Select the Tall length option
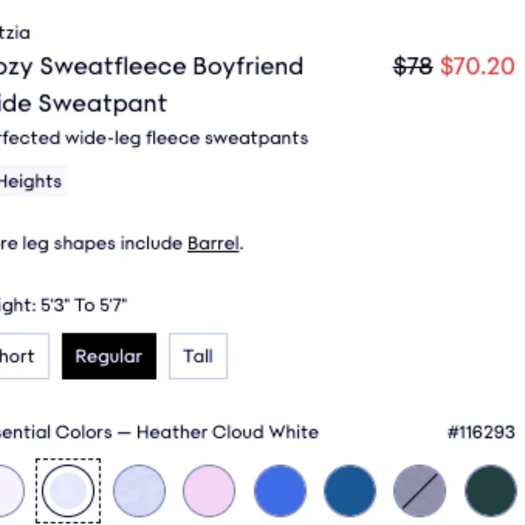Screen dimensions: 525x525 point(197,356)
